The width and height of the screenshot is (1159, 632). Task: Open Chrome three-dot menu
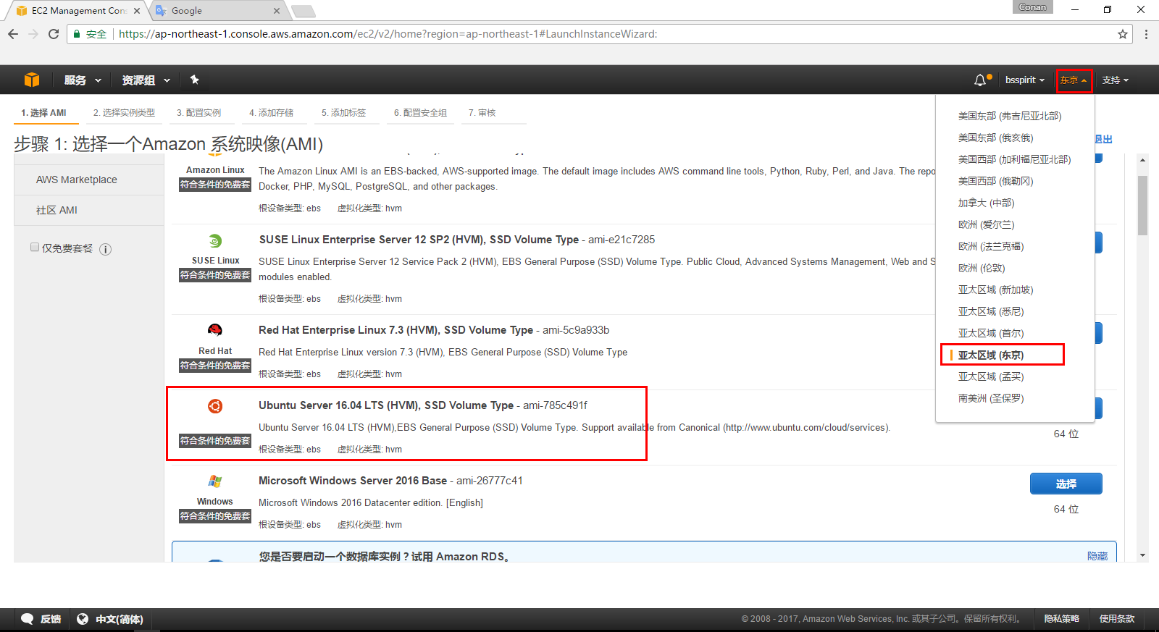tap(1146, 34)
